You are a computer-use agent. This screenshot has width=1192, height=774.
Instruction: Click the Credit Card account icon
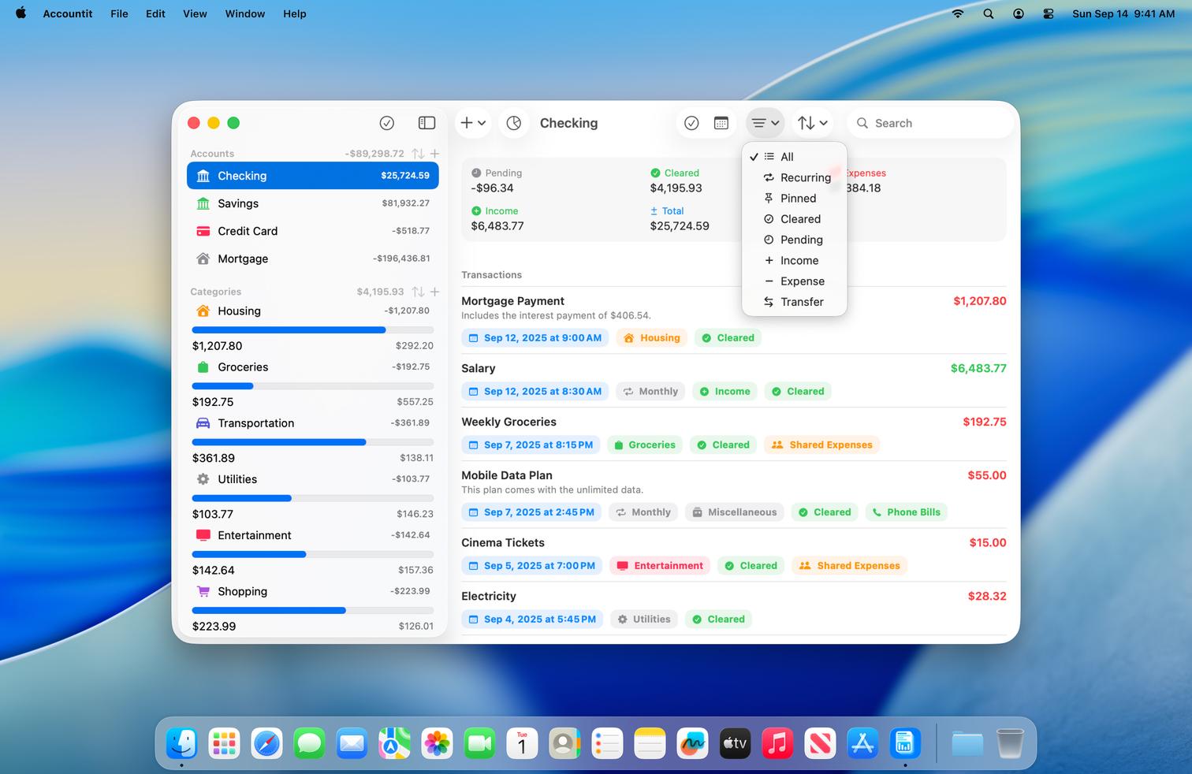pos(203,231)
